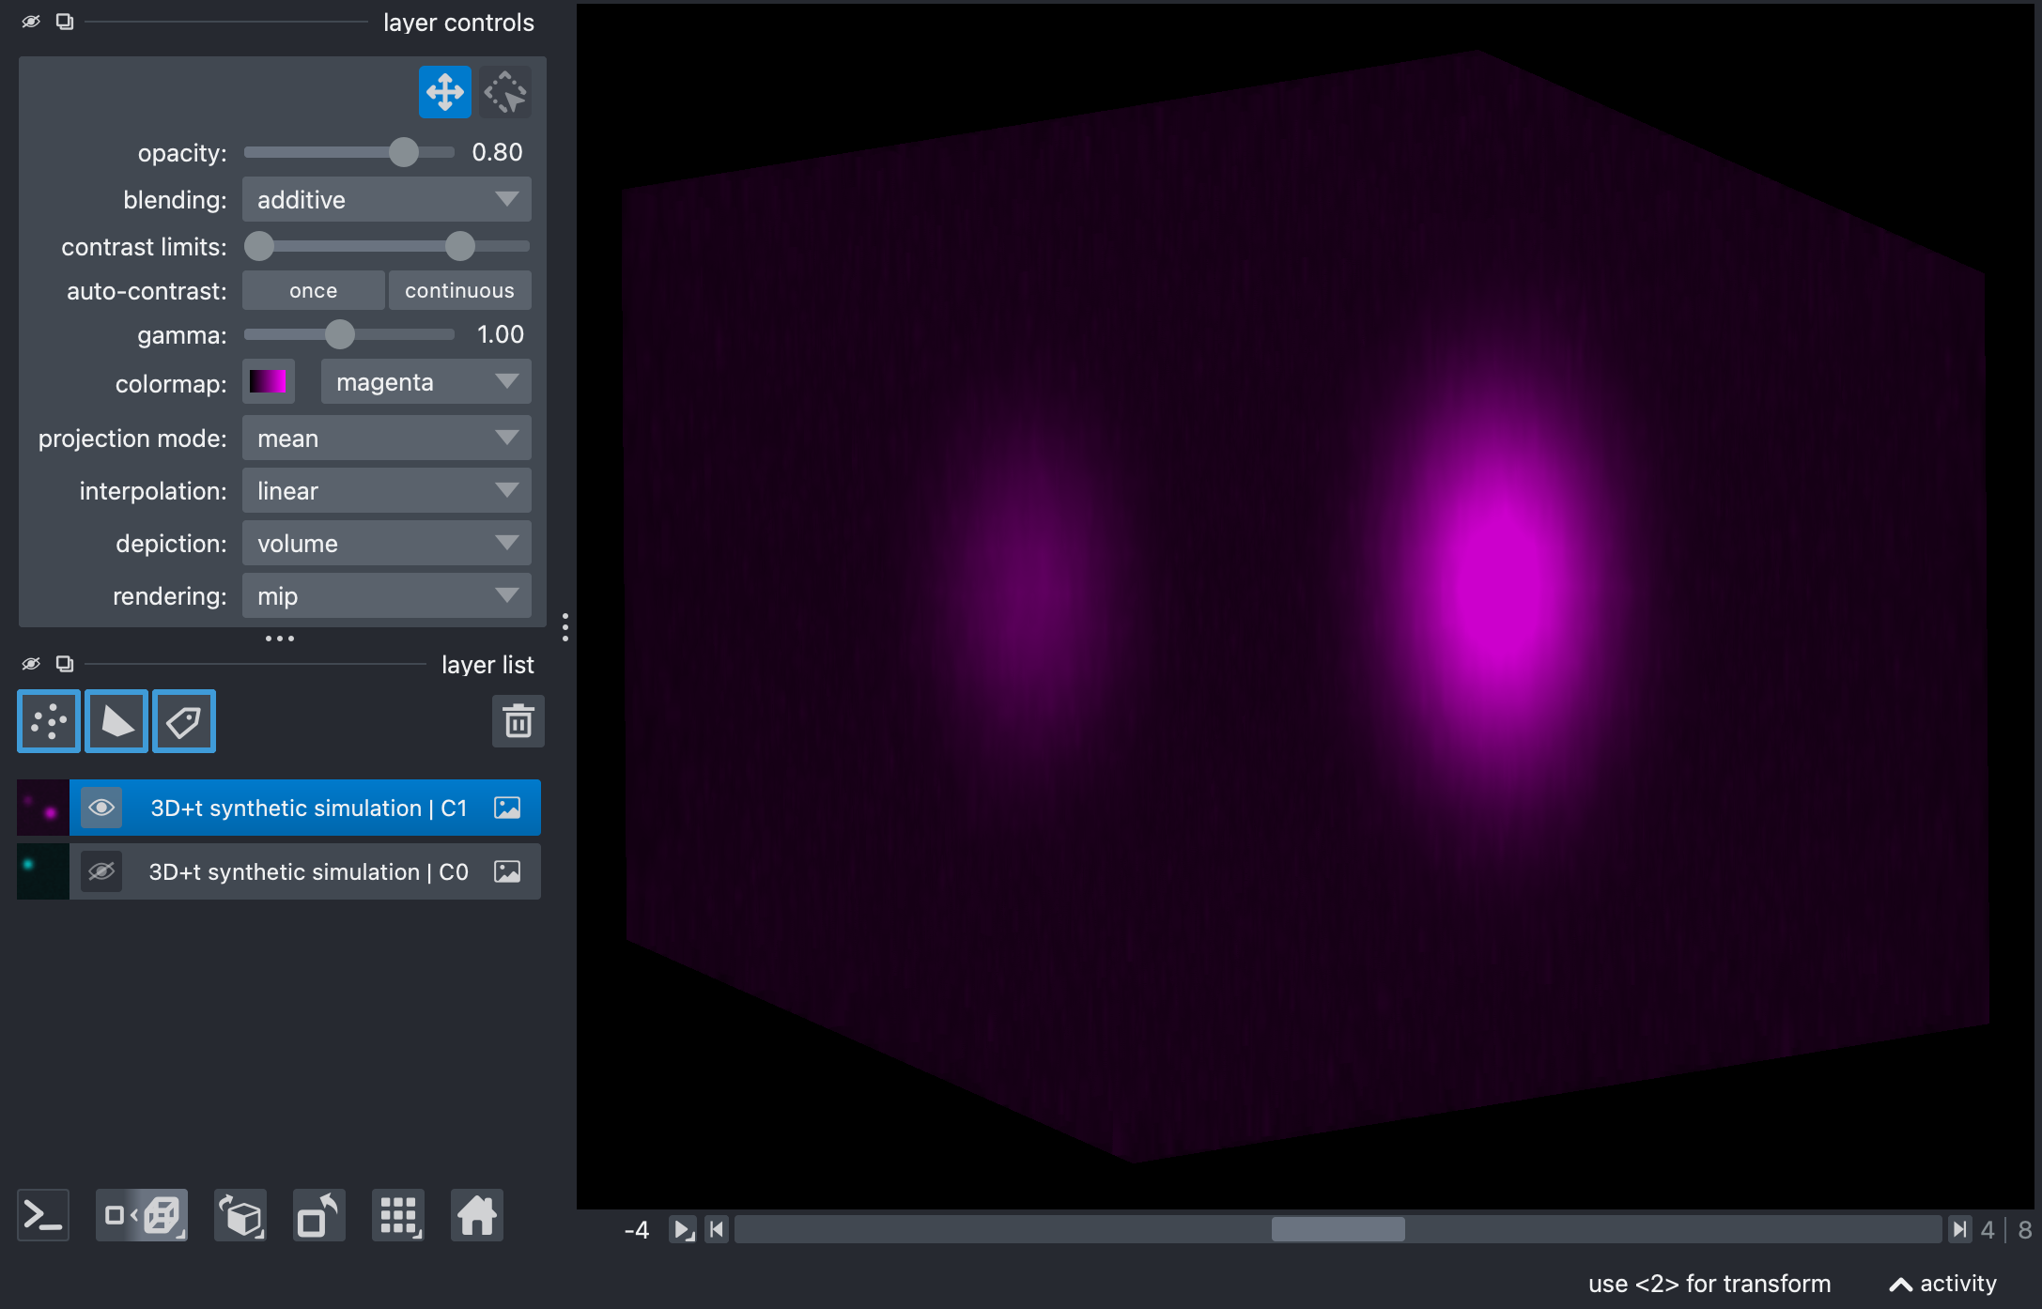Open the blending dropdown set to additive
Screen dimensions: 2042x1309
click(387, 199)
